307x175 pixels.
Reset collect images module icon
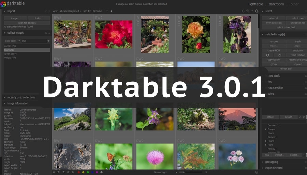[46, 33]
